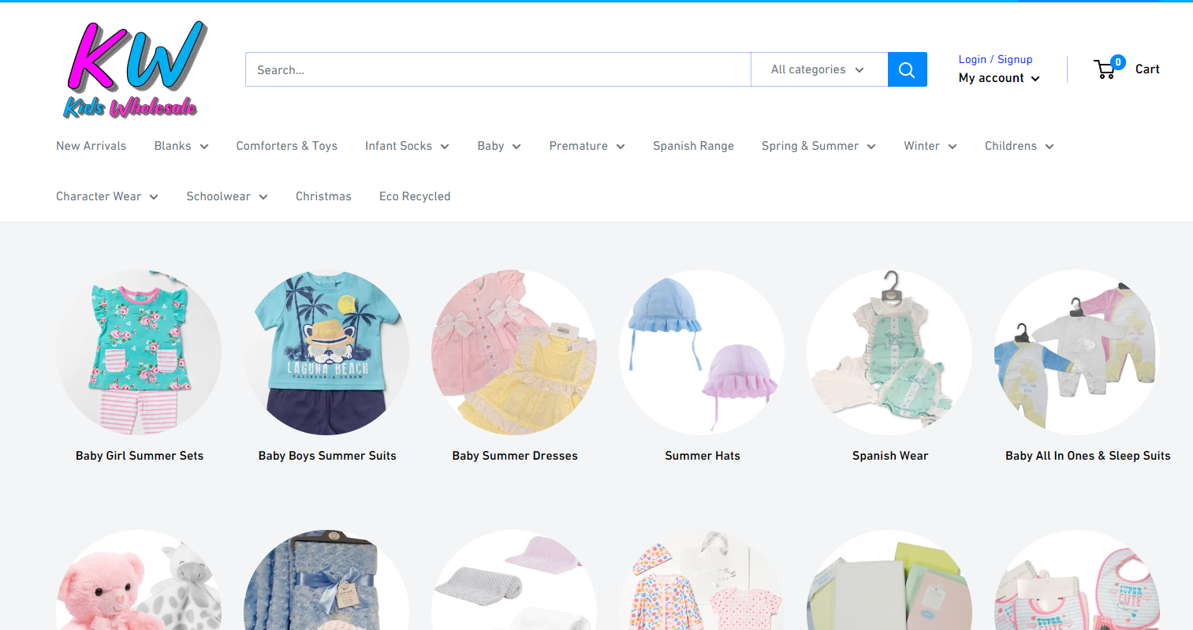
Task: Select the Baby Summer Dresses image
Action: (x=514, y=352)
